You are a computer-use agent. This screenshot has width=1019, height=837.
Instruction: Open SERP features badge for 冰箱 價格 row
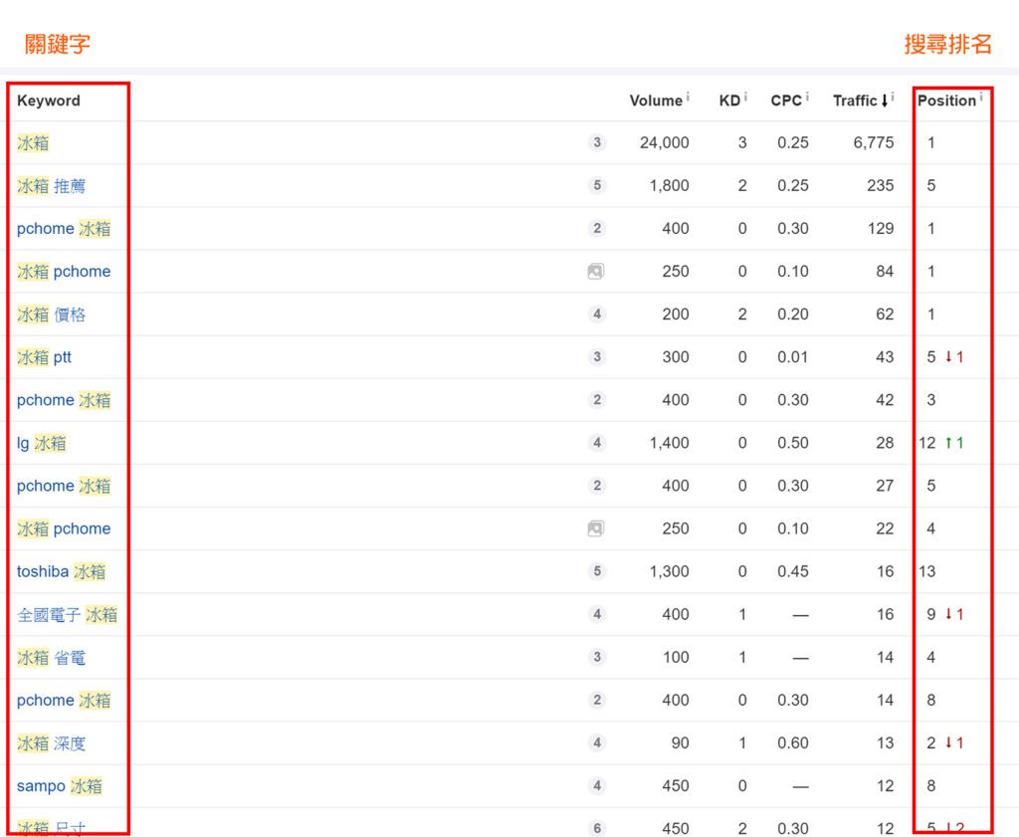click(597, 314)
